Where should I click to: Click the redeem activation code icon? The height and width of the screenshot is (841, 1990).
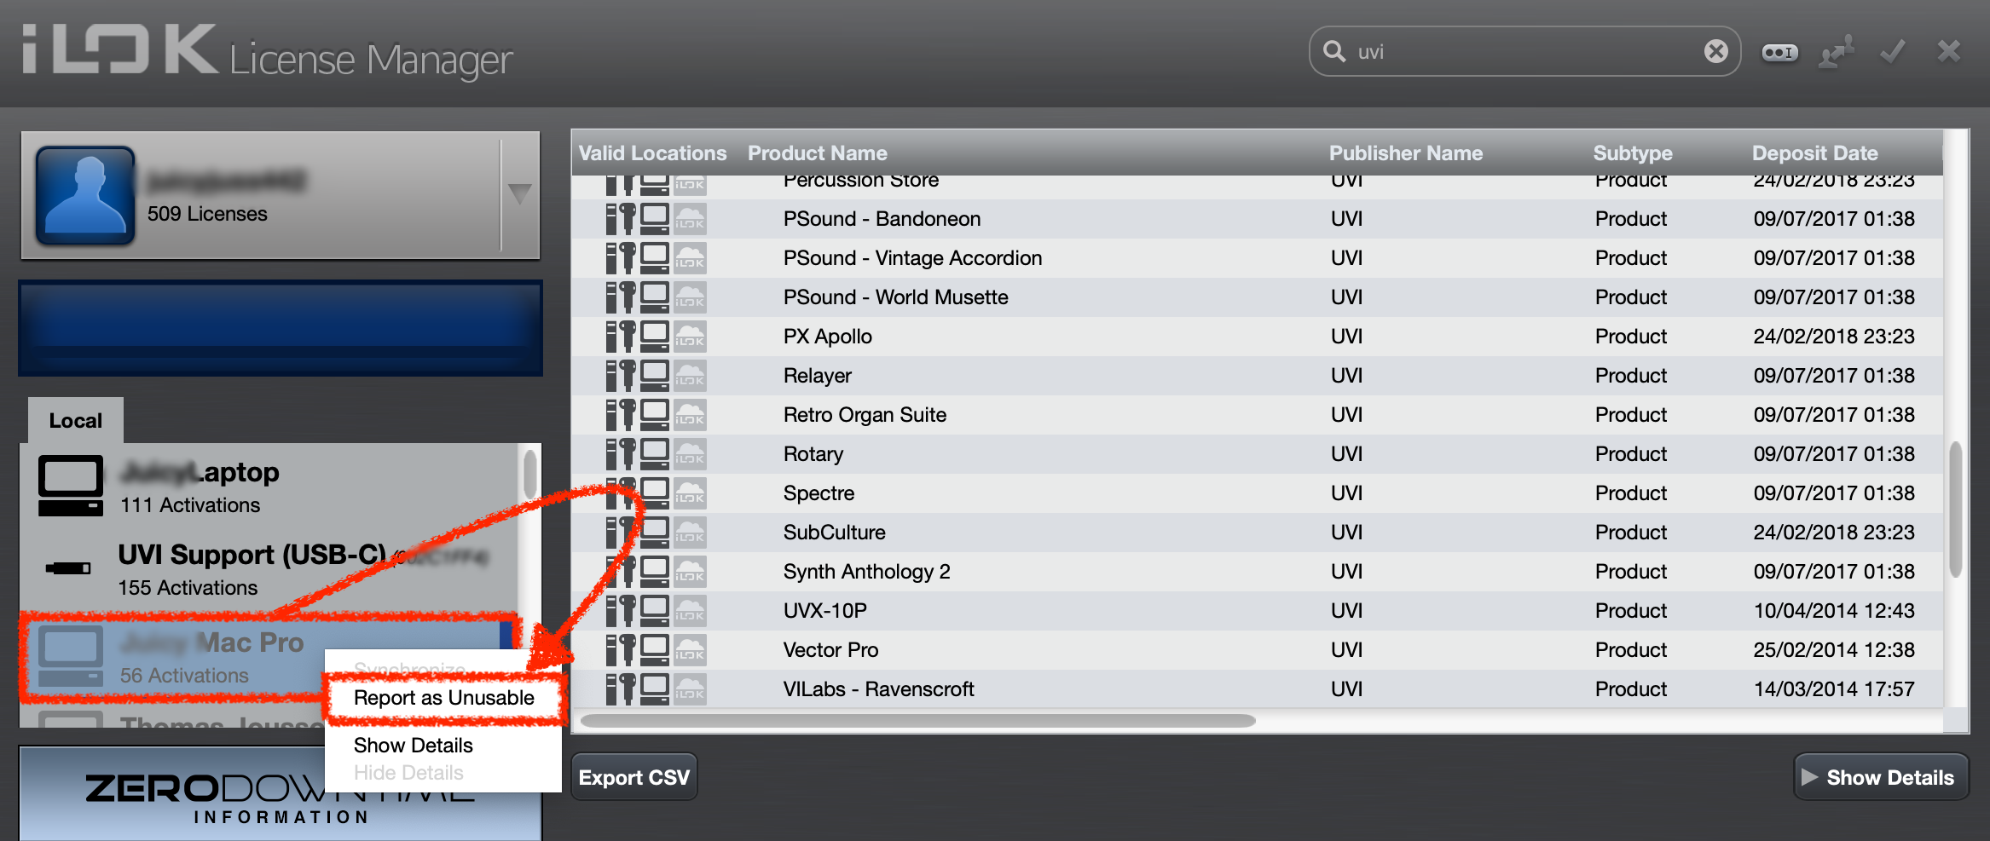[1779, 53]
